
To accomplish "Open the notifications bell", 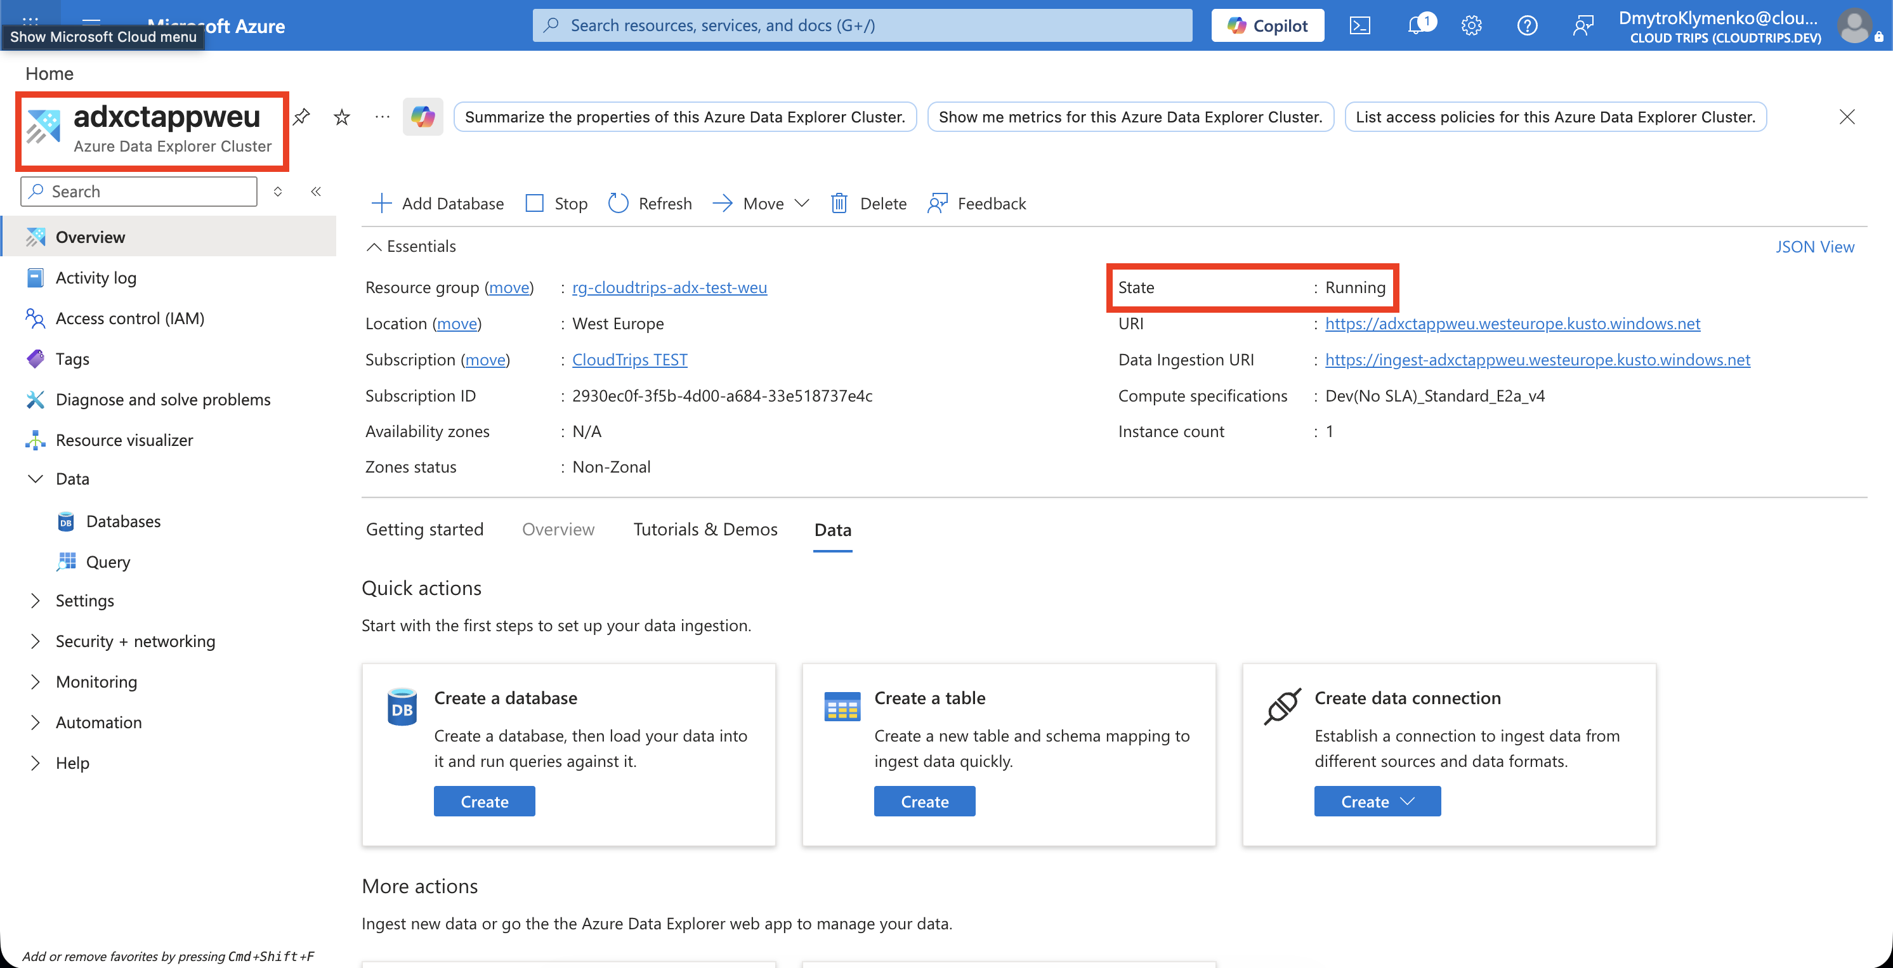I will tap(1418, 26).
